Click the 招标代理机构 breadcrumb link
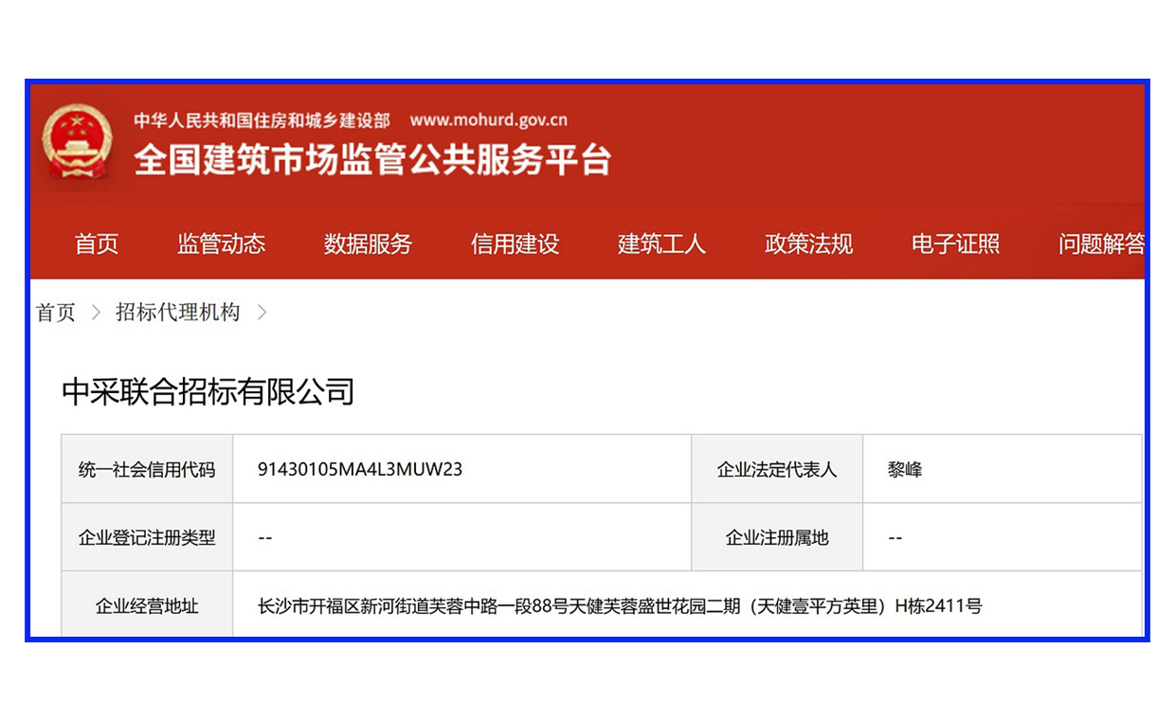Viewport: 1175px width, 721px height. pos(178,313)
